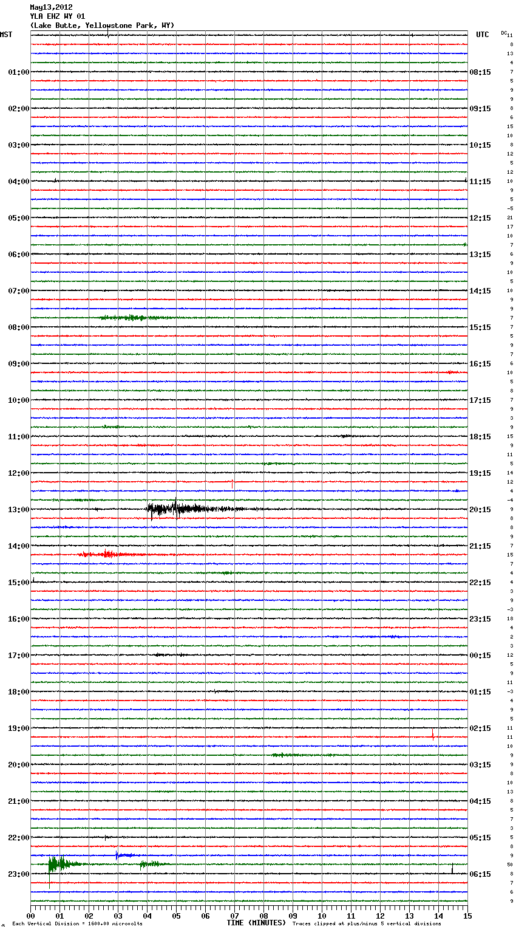Select the 14:00 MST row label

[19, 546]
